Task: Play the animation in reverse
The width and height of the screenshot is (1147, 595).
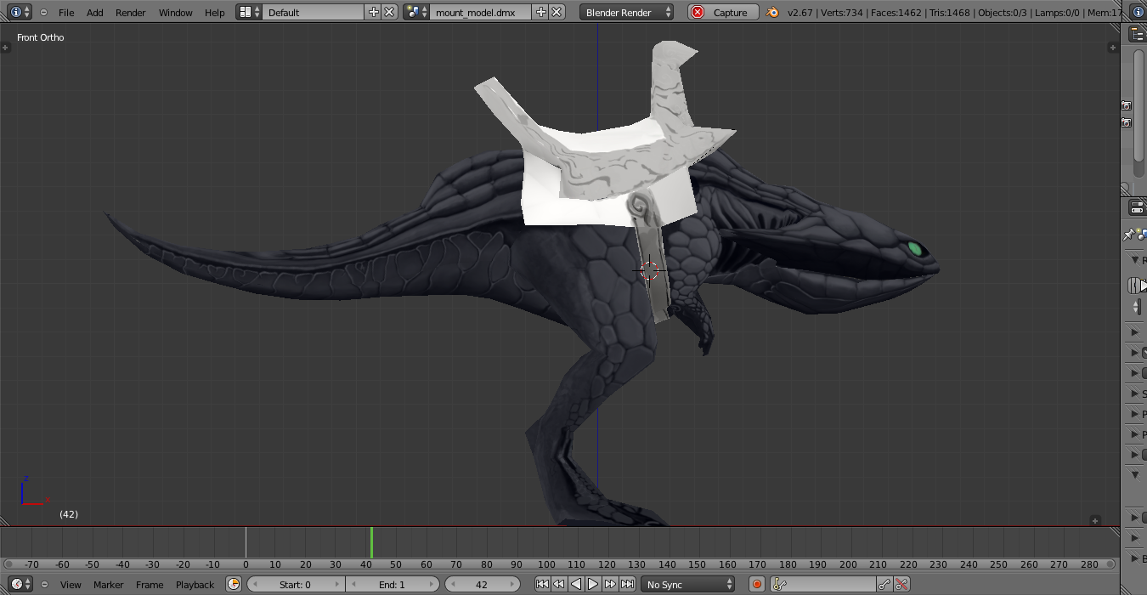Action: click(x=575, y=584)
